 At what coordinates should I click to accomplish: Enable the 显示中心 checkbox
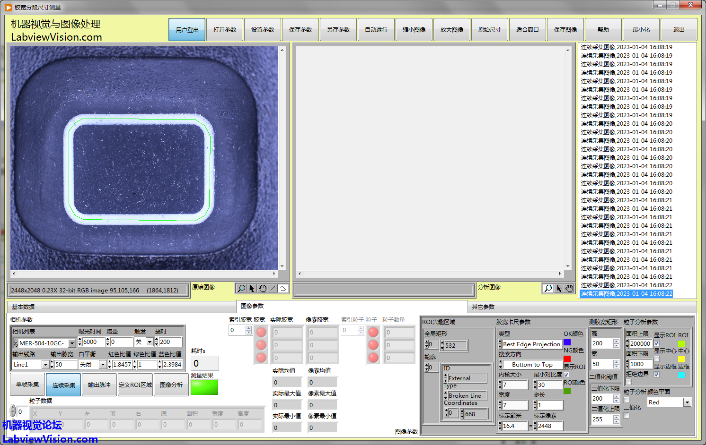(x=656, y=359)
